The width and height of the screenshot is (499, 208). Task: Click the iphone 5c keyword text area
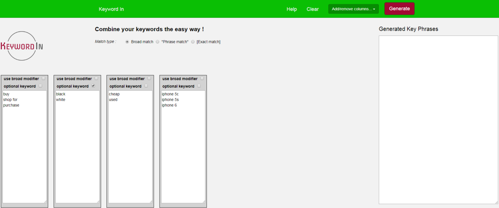tap(183, 147)
